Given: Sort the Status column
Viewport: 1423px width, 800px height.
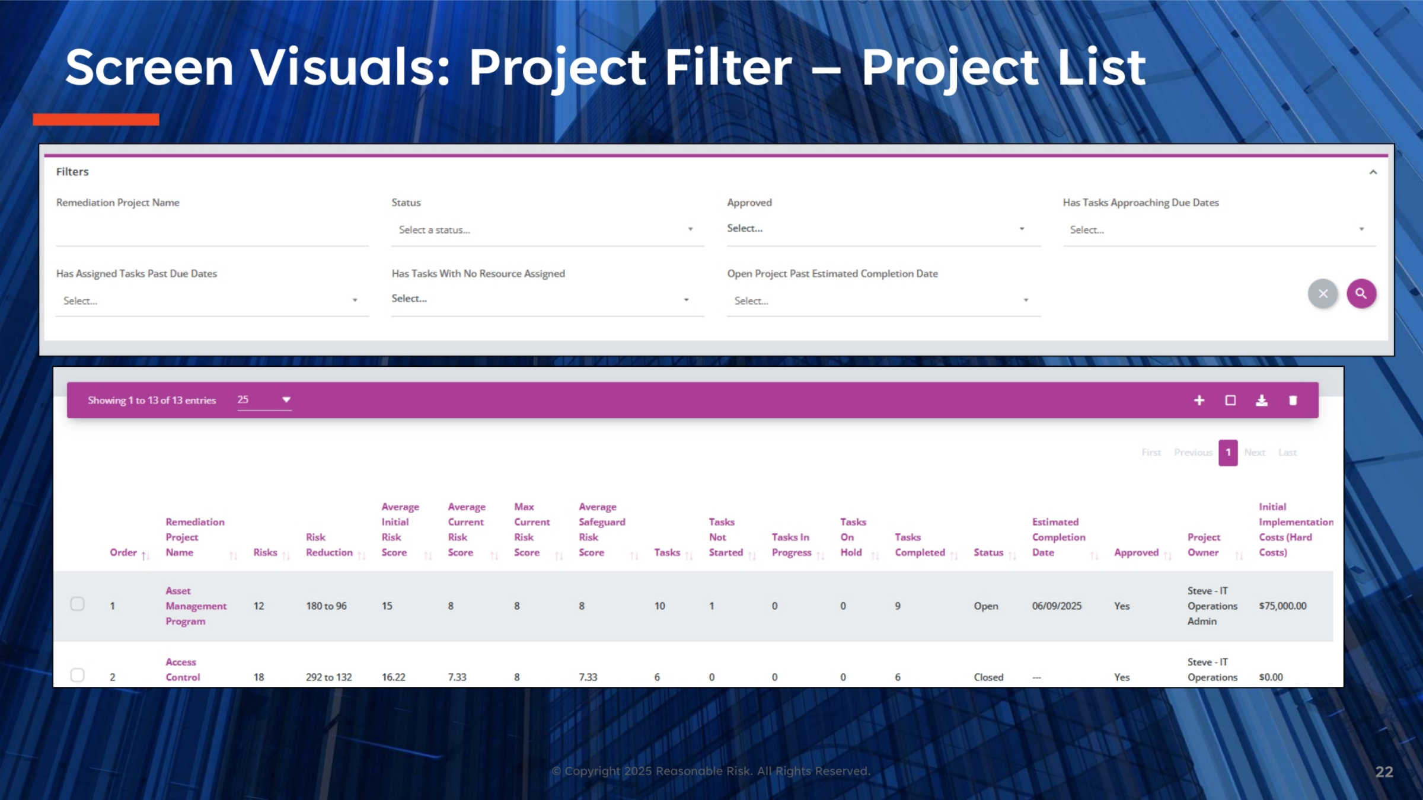Looking at the screenshot, I should point(1012,555).
